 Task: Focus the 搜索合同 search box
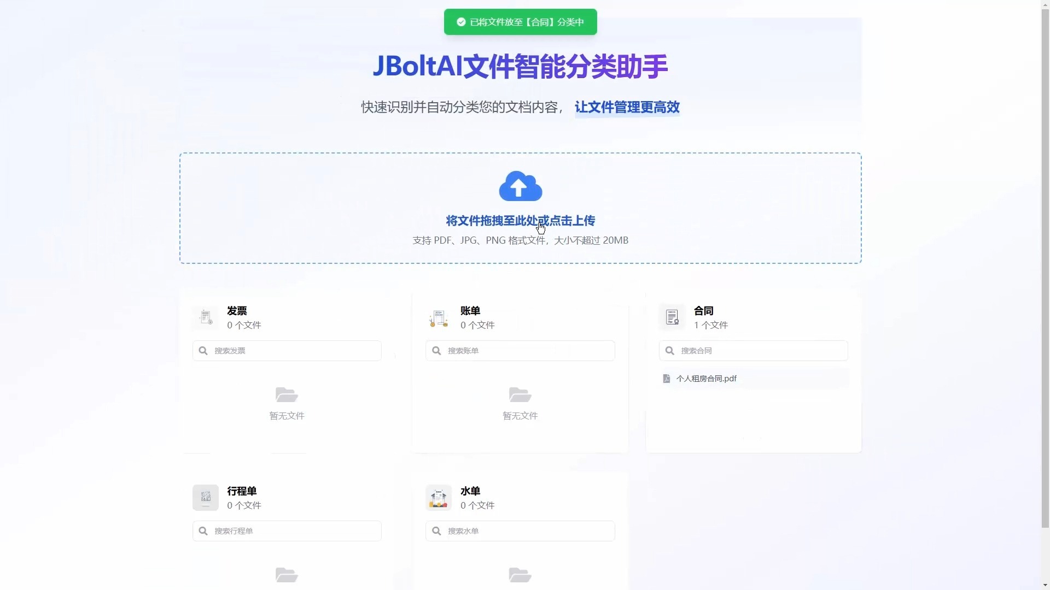(x=753, y=351)
